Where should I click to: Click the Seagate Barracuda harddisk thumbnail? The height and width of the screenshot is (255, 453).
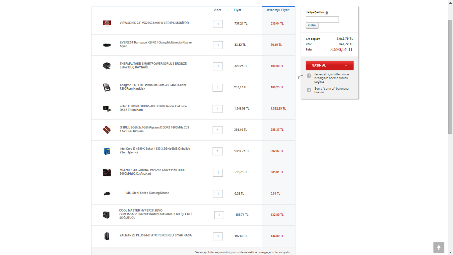pos(107,87)
